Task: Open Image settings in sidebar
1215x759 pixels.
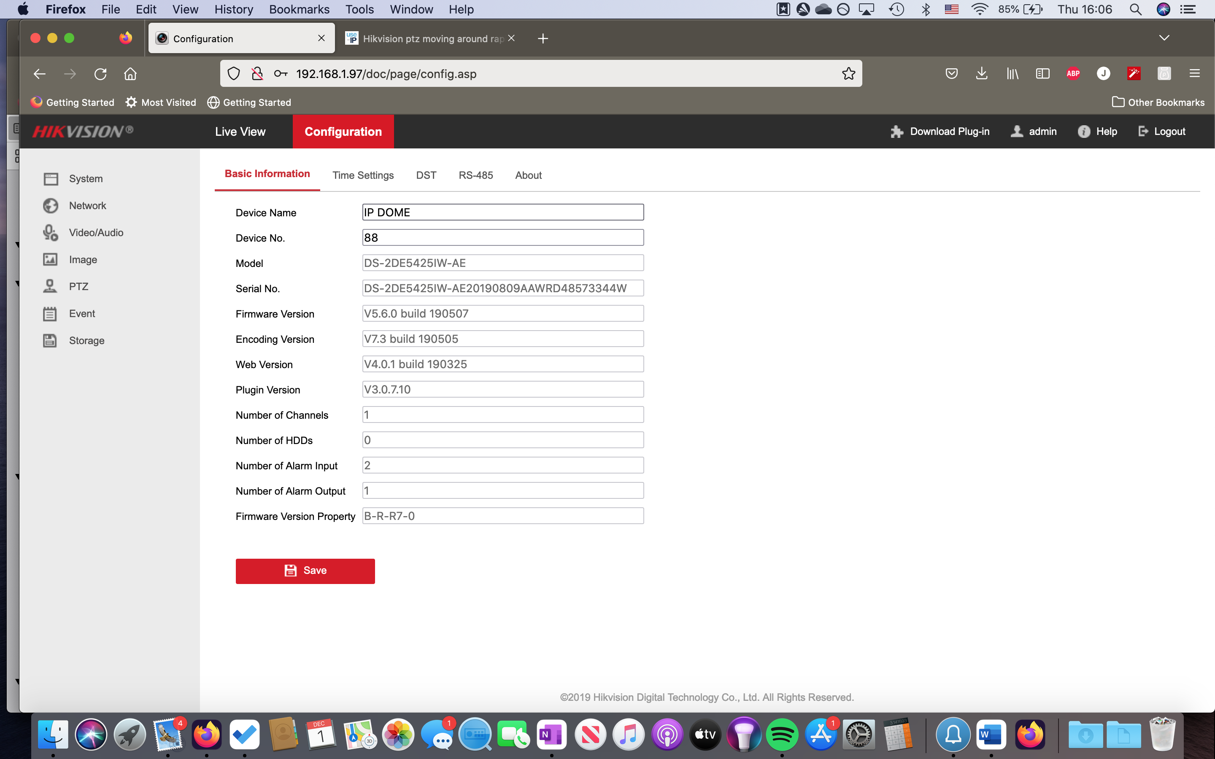Action: (83, 259)
